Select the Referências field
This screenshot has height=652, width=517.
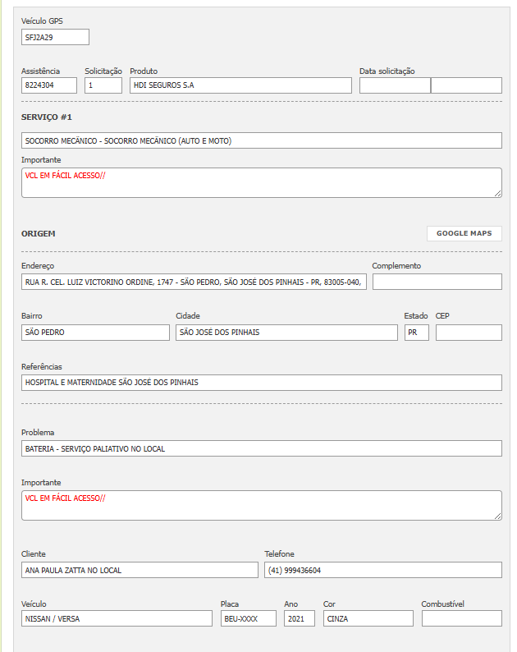(261, 383)
